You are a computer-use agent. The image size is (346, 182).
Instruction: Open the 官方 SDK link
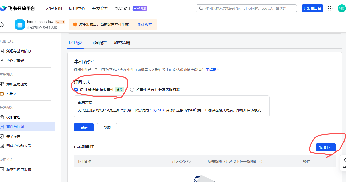[x=157, y=110]
